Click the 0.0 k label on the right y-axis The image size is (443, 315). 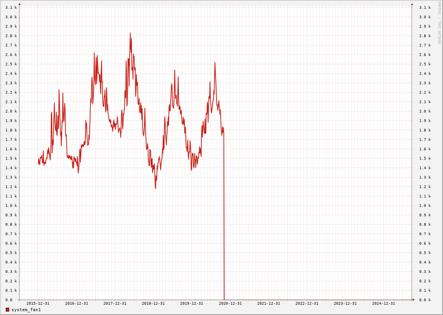[x=425, y=300]
